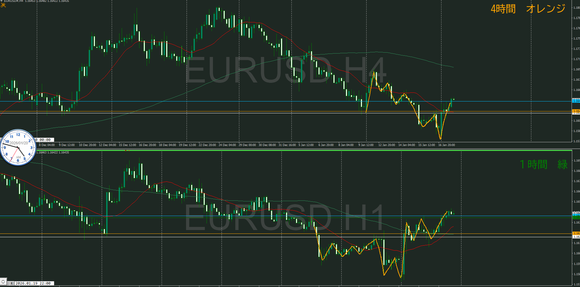Image resolution: width=580 pixels, height=287 pixels.
Task: Click the 16 Jan 20:00 label on the time axis
Action: 446,145
